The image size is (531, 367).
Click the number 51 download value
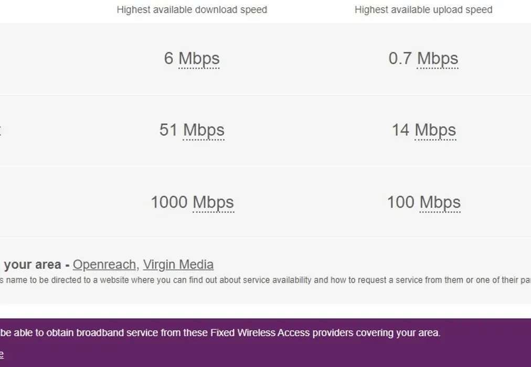(169, 130)
